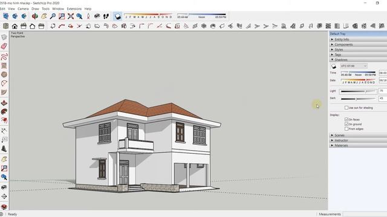
Task: Toggle shadows button in Shadows panel
Action: point(334,66)
